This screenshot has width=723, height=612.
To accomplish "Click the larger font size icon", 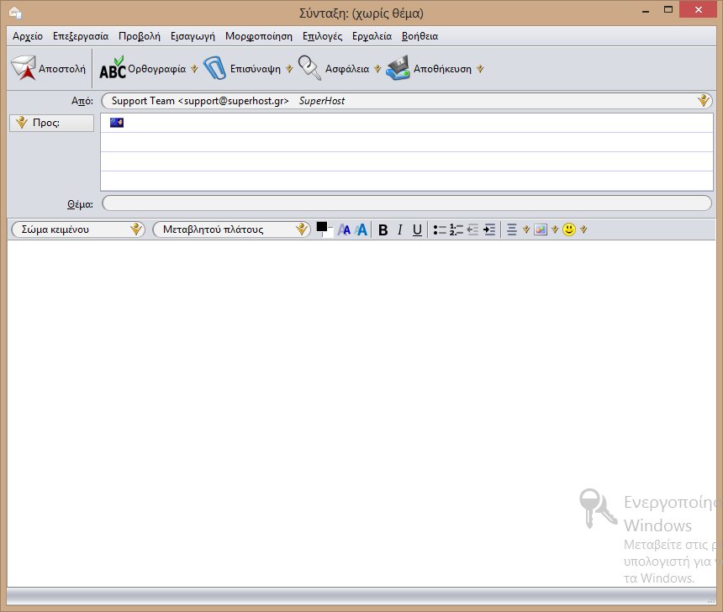I will 361,229.
